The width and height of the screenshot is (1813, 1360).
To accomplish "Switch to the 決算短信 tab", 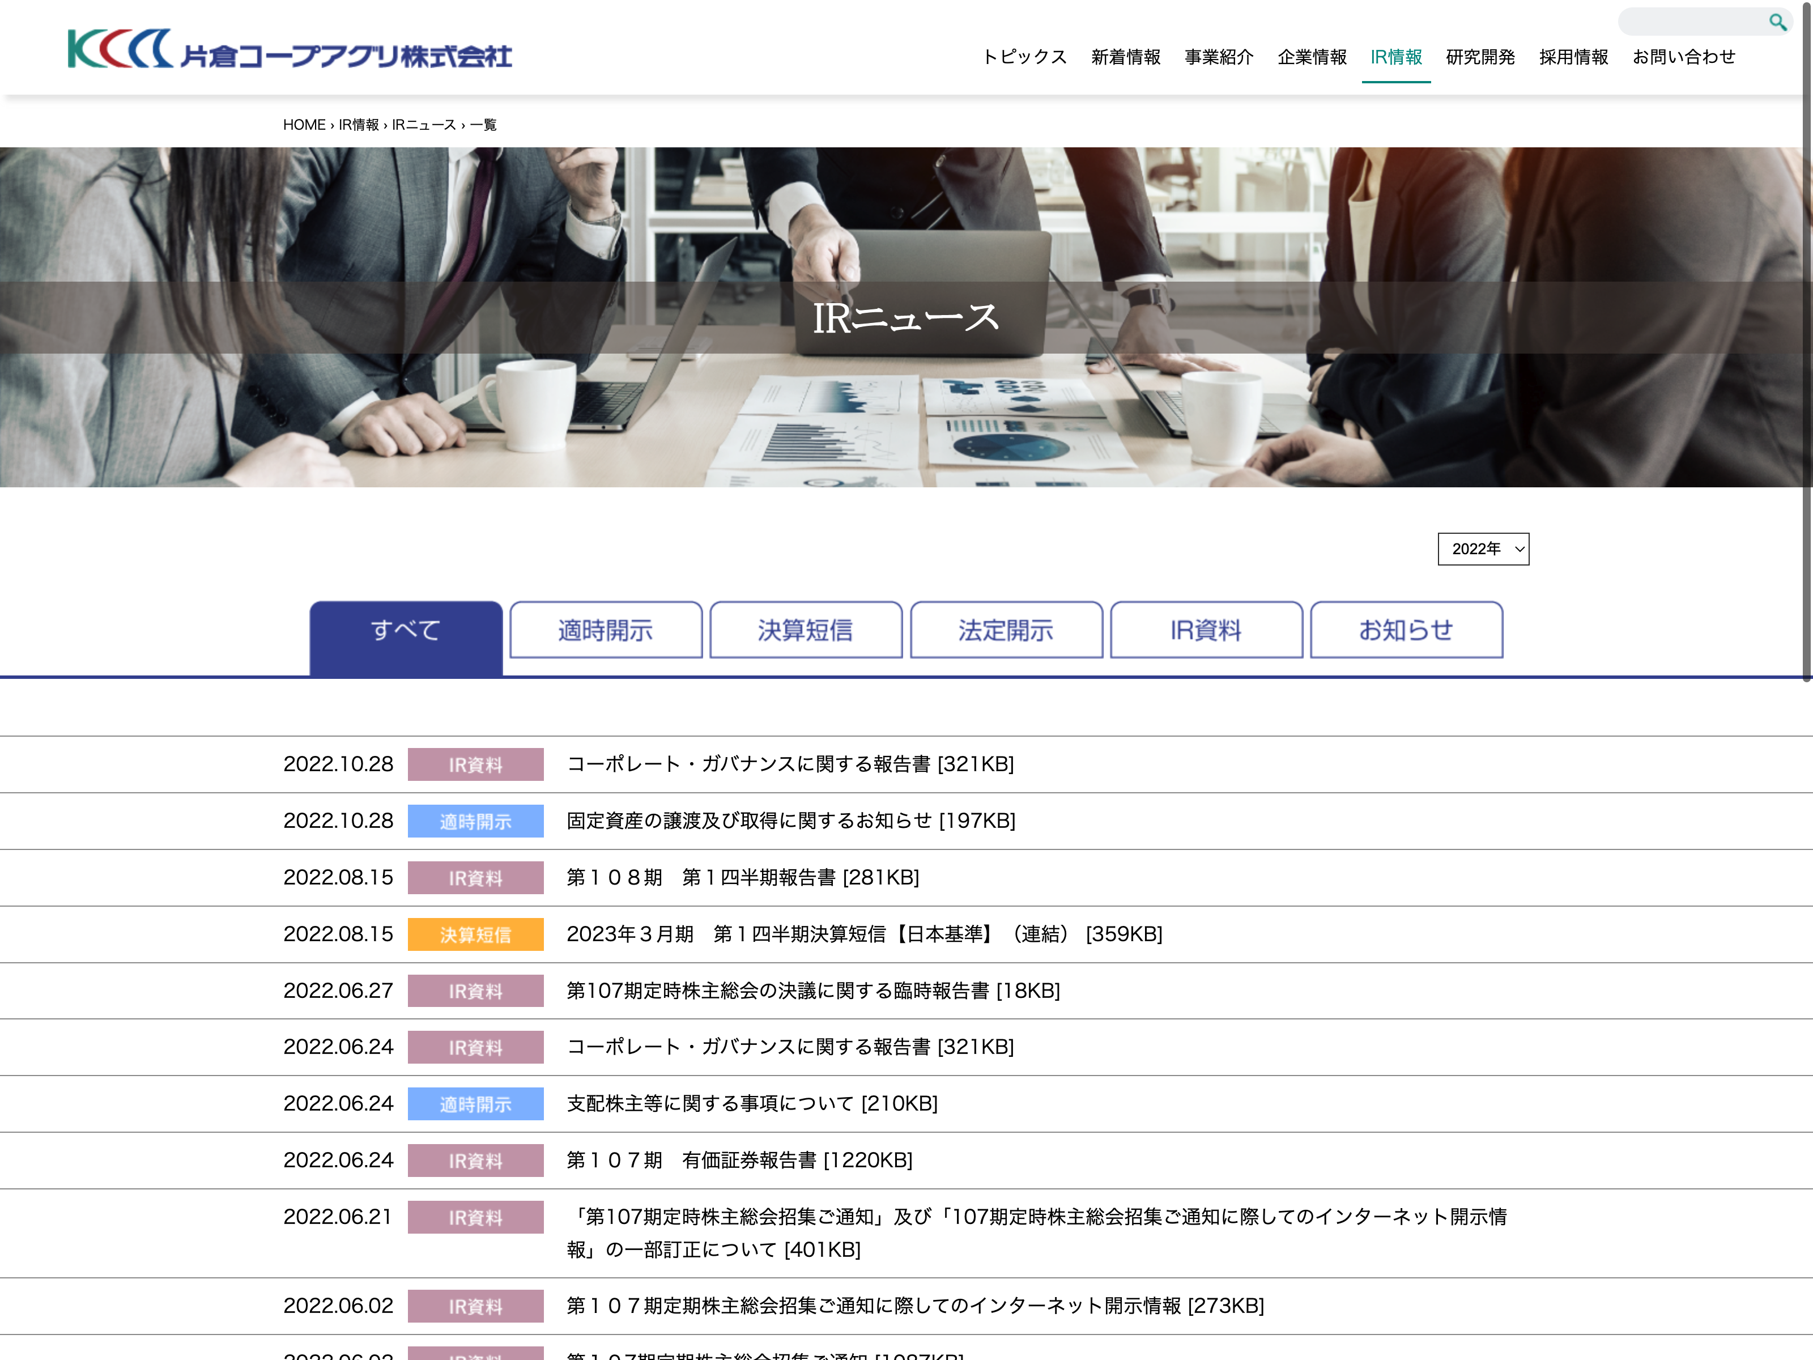I will 806,630.
